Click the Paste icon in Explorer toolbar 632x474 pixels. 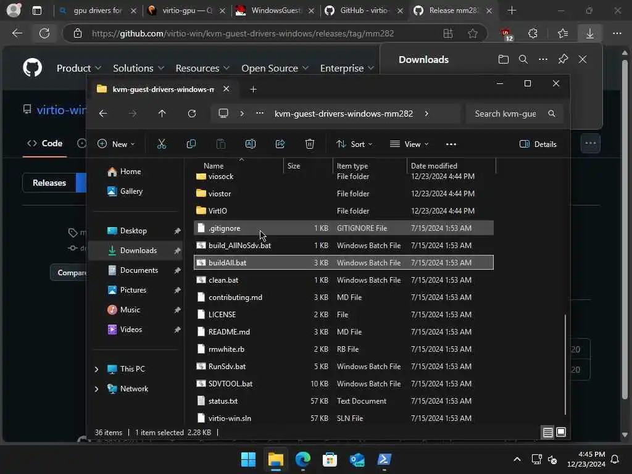pyautogui.click(x=221, y=144)
